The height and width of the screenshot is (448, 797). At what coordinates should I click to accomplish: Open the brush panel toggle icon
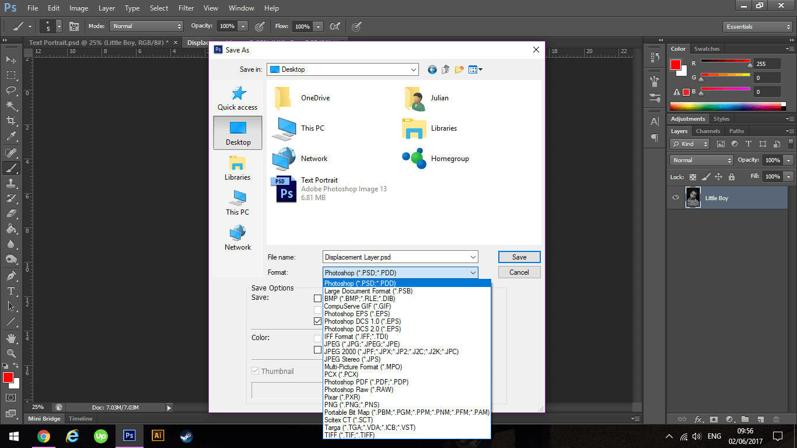pos(74,26)
